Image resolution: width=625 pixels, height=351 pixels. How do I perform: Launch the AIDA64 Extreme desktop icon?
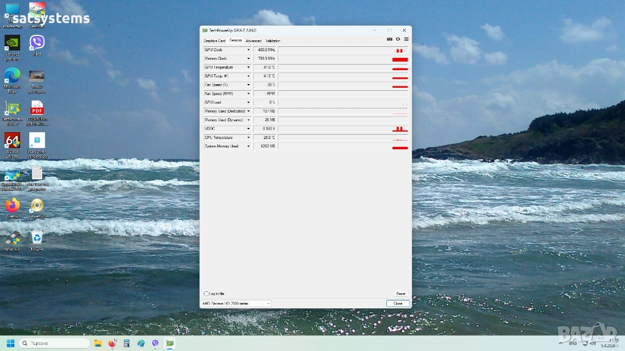click(x=12, y=141)
